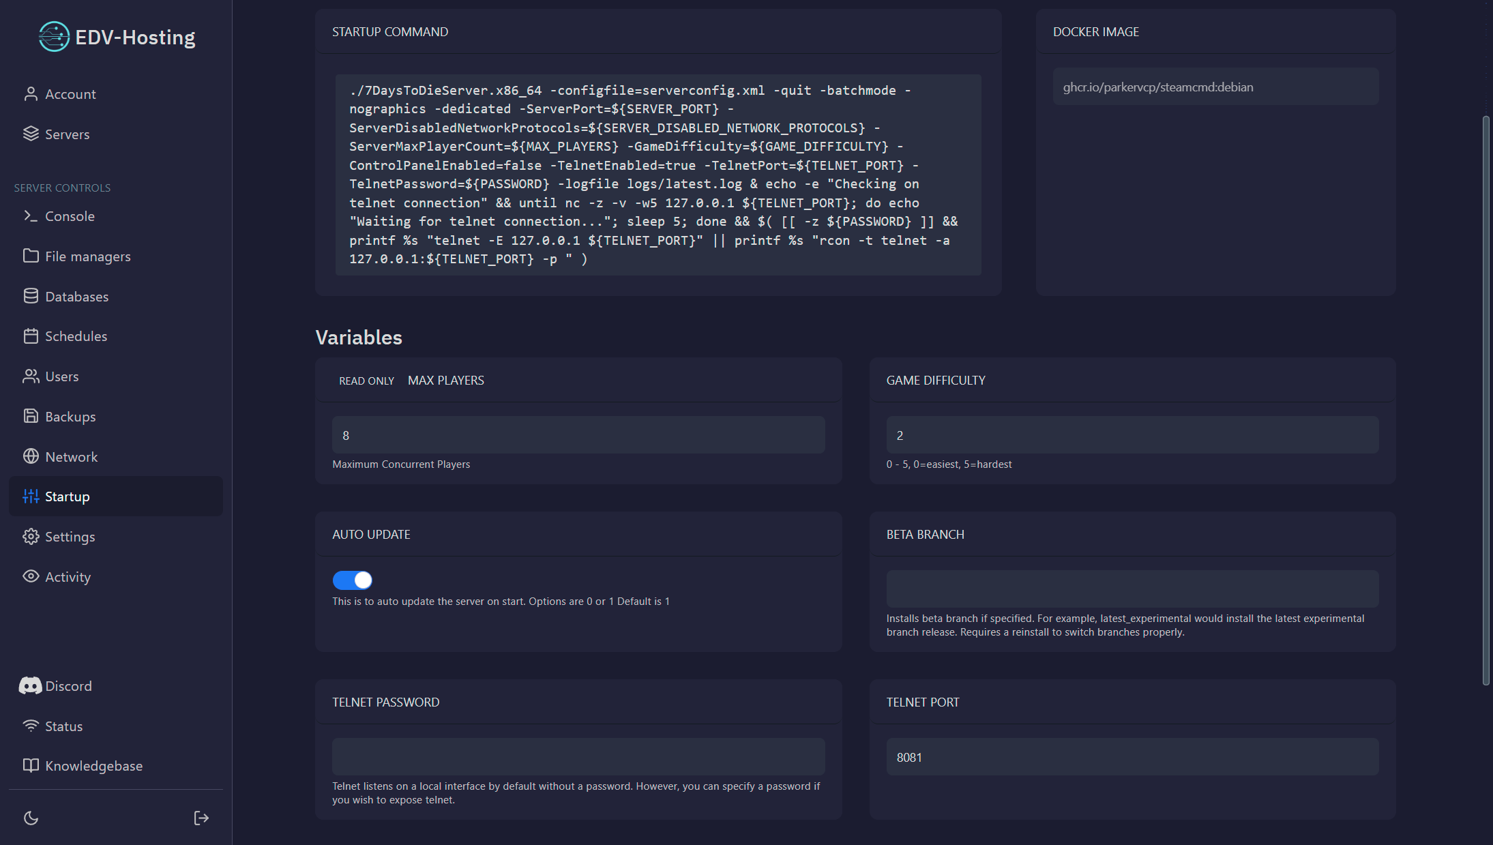The width and height of the screenshot is (1493, 845).
Task: Click the Max Players input field
Action: point(578,435)
